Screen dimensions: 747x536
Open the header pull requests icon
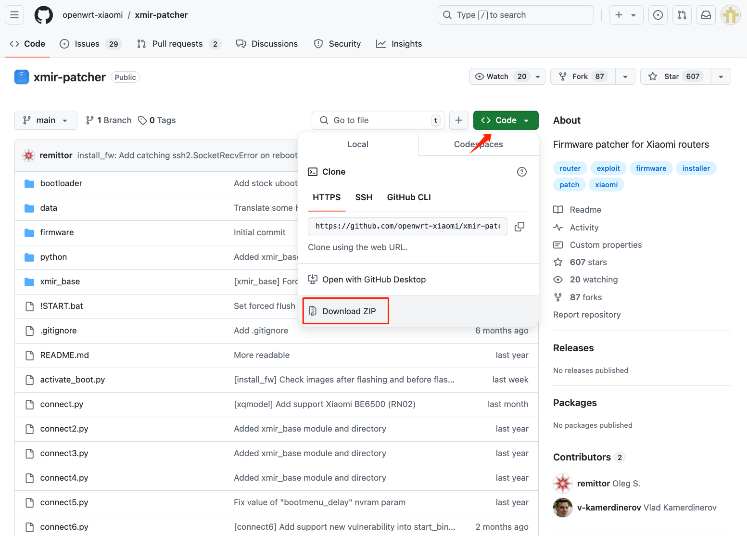[682, 15]
